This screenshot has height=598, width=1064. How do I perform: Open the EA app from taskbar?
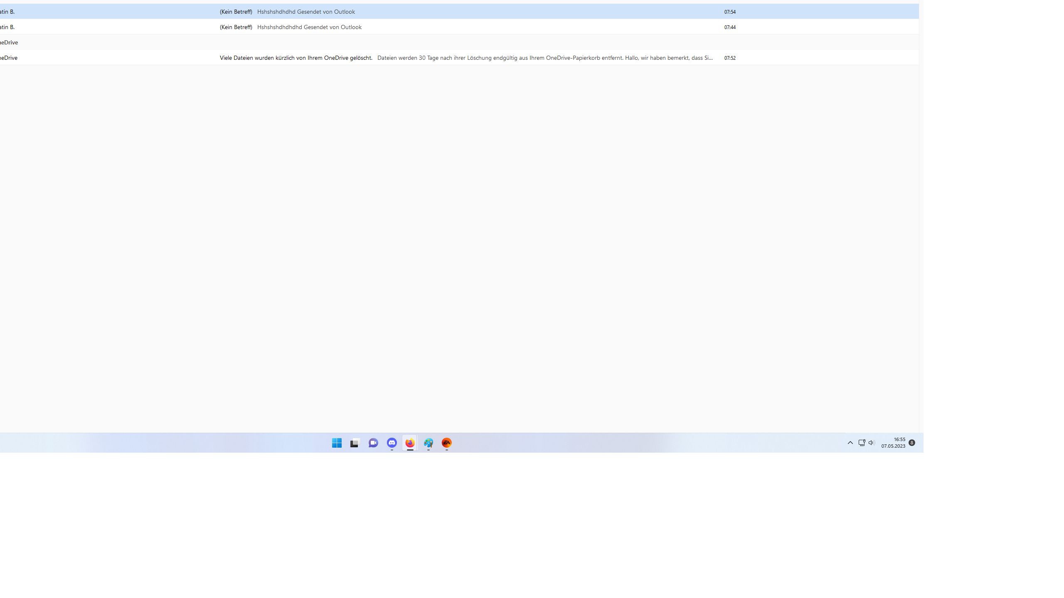click(446, 443)
